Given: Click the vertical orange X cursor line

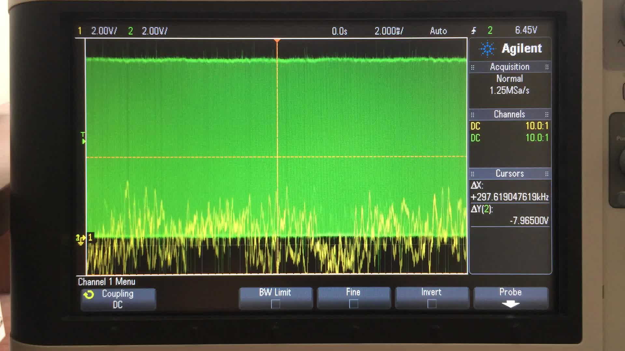Looking at the screenshot, I should [277, 158].
